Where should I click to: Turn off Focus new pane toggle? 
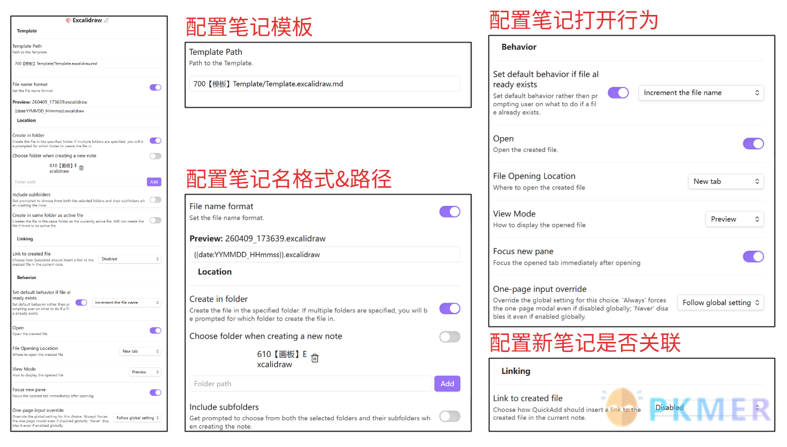(753, 257)
